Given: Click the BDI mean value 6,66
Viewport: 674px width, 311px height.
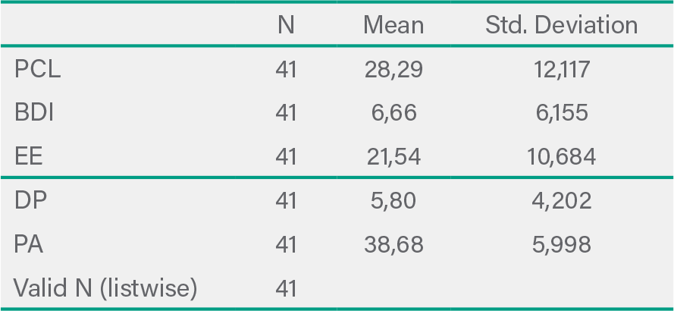Looking at the screenshot, I should click(x=393, y=113).
